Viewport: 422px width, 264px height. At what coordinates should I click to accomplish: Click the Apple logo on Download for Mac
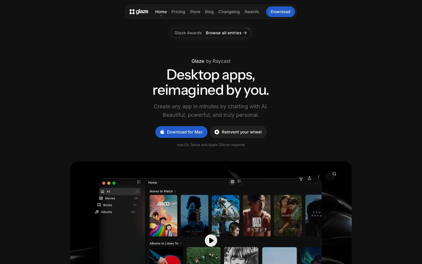click(x=162, y=132)
